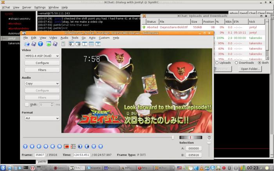Viewport: 274px width, 171px height.
Task: Select takenoko entry in XChat channel tree
Action: click(x=14, y=43)
